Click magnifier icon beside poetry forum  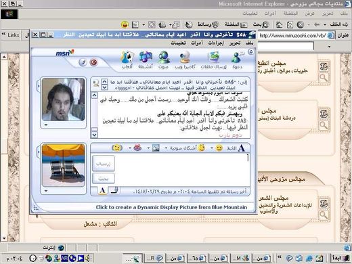pyautogui.click(x=324, y=215)
